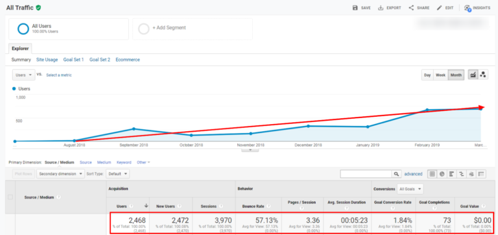Click the help icon beside Sessions
Image resolution: width=498 pixels, height=235 pixels.
[x=221, y=206]
